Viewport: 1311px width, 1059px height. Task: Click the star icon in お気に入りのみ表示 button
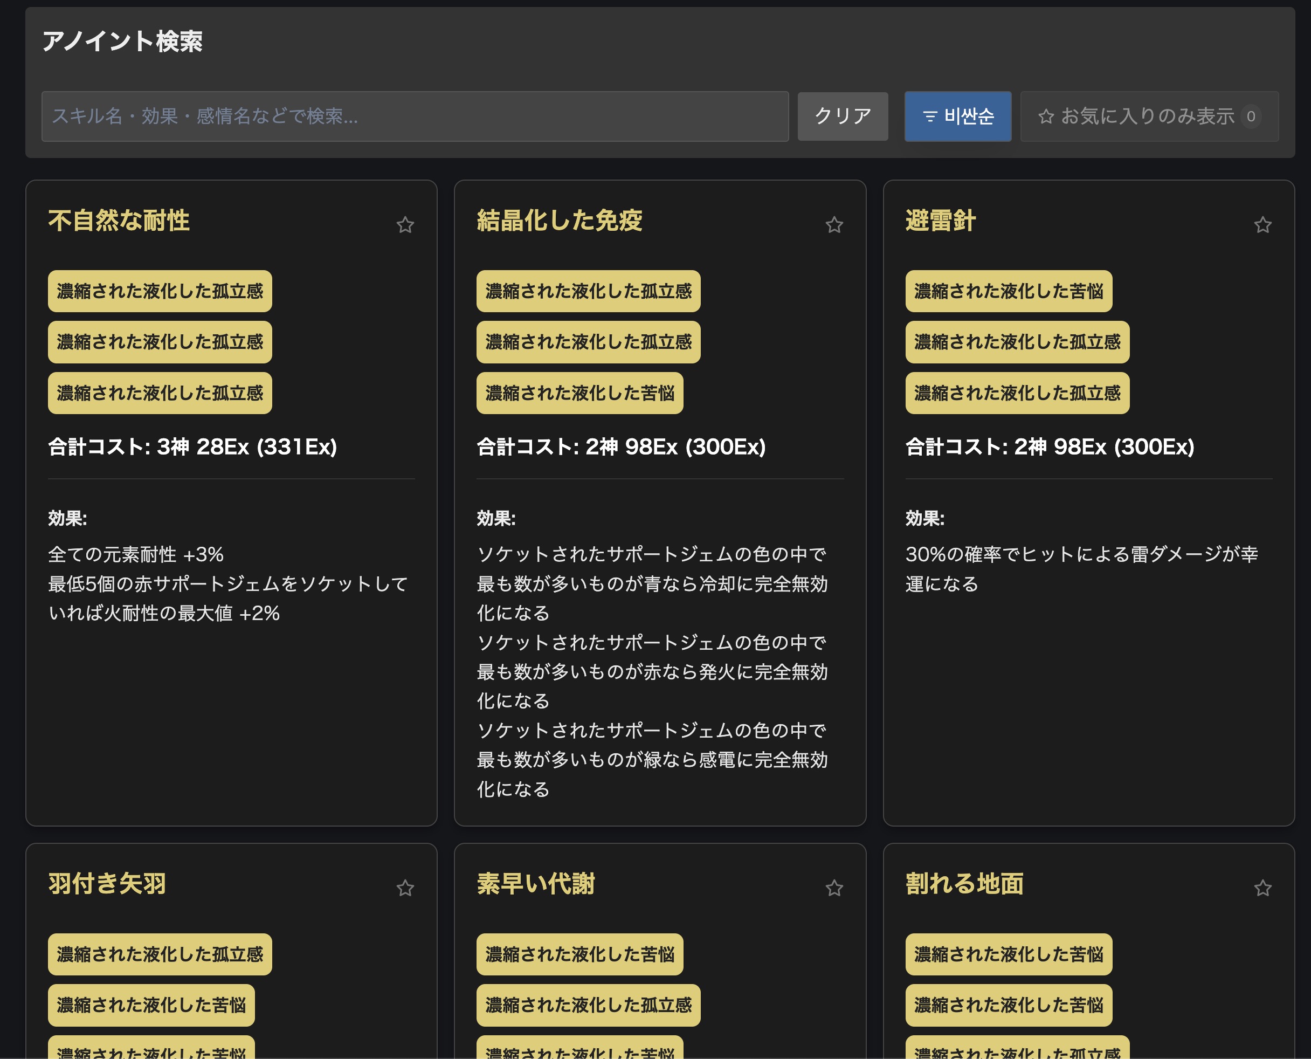tap(1047, 116)
